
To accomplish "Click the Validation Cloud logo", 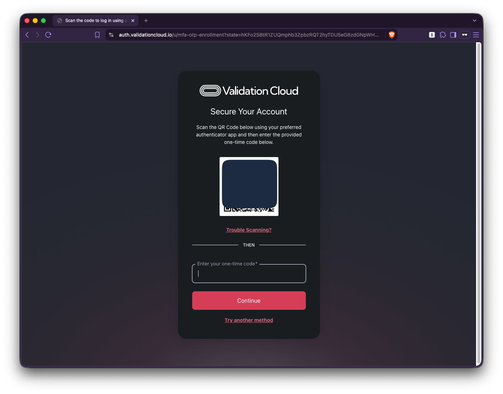I will pyautogui.click(x=249, y=91).
